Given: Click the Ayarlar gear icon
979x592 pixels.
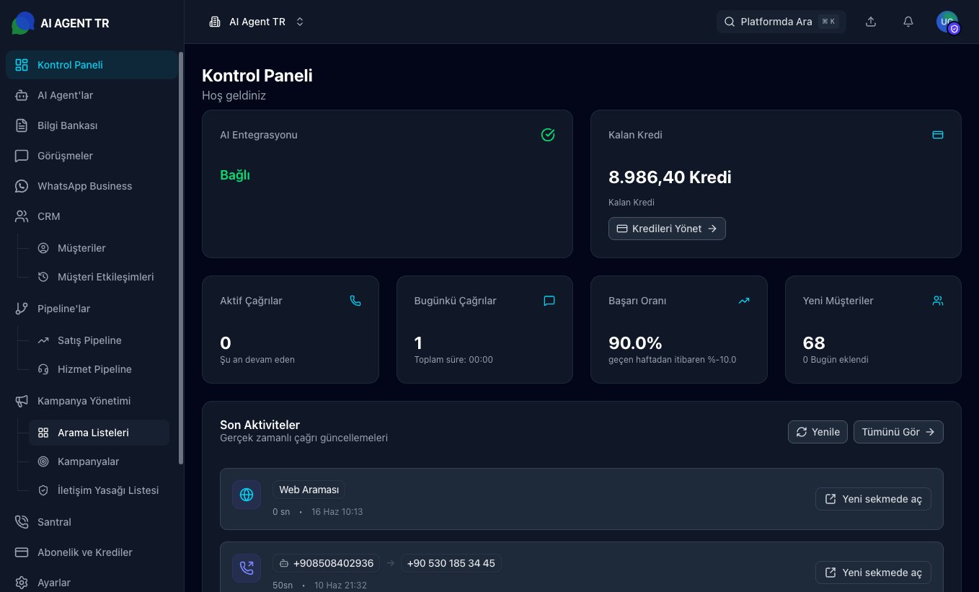Looking at the screenshot, I should pos(22,583).
